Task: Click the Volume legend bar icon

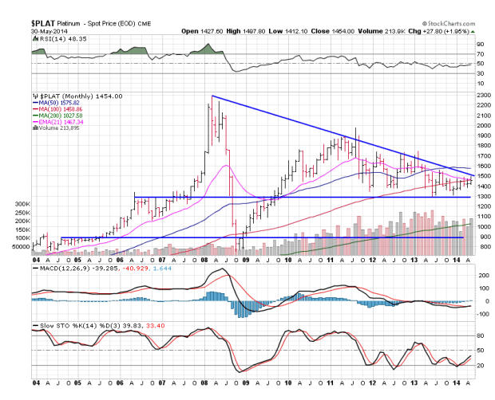Action: [34, 127]
